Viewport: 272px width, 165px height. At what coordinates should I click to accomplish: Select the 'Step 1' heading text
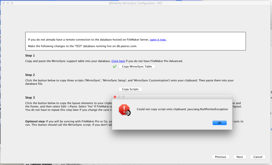point(30,56)
